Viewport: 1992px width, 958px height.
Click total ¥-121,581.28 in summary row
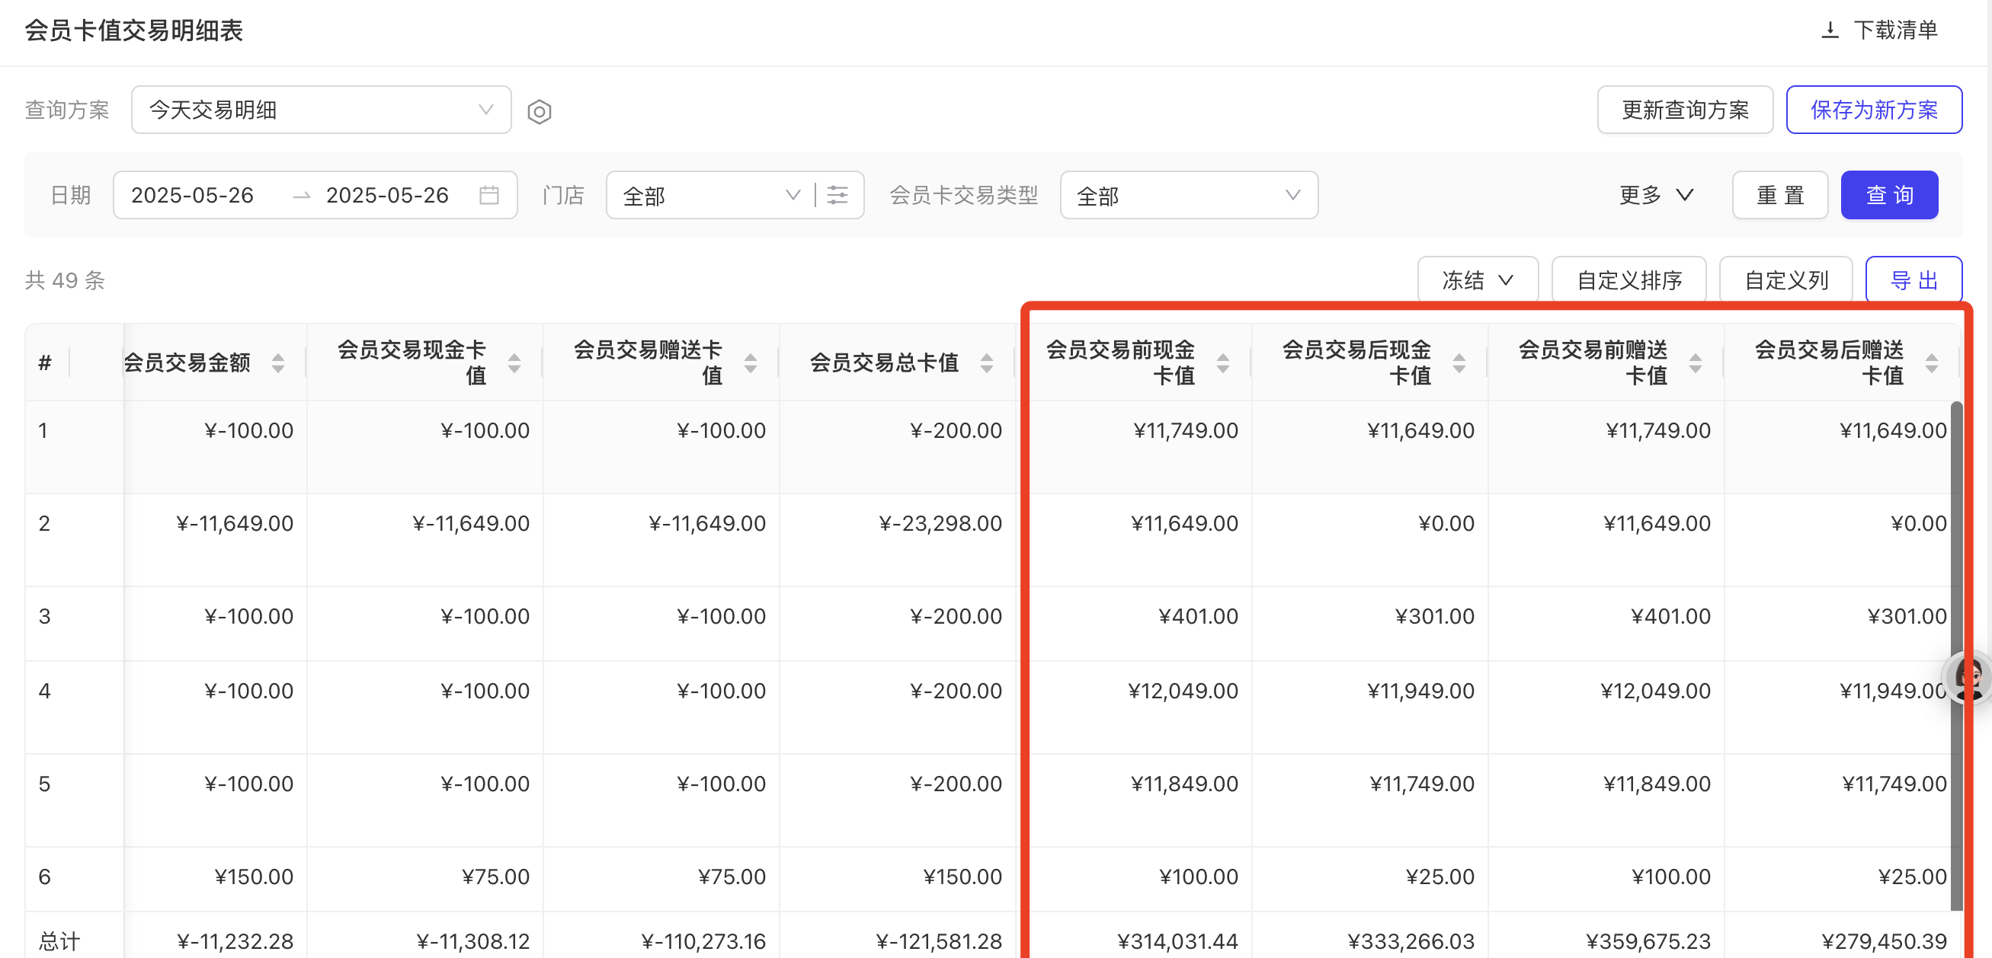[939, 940]
